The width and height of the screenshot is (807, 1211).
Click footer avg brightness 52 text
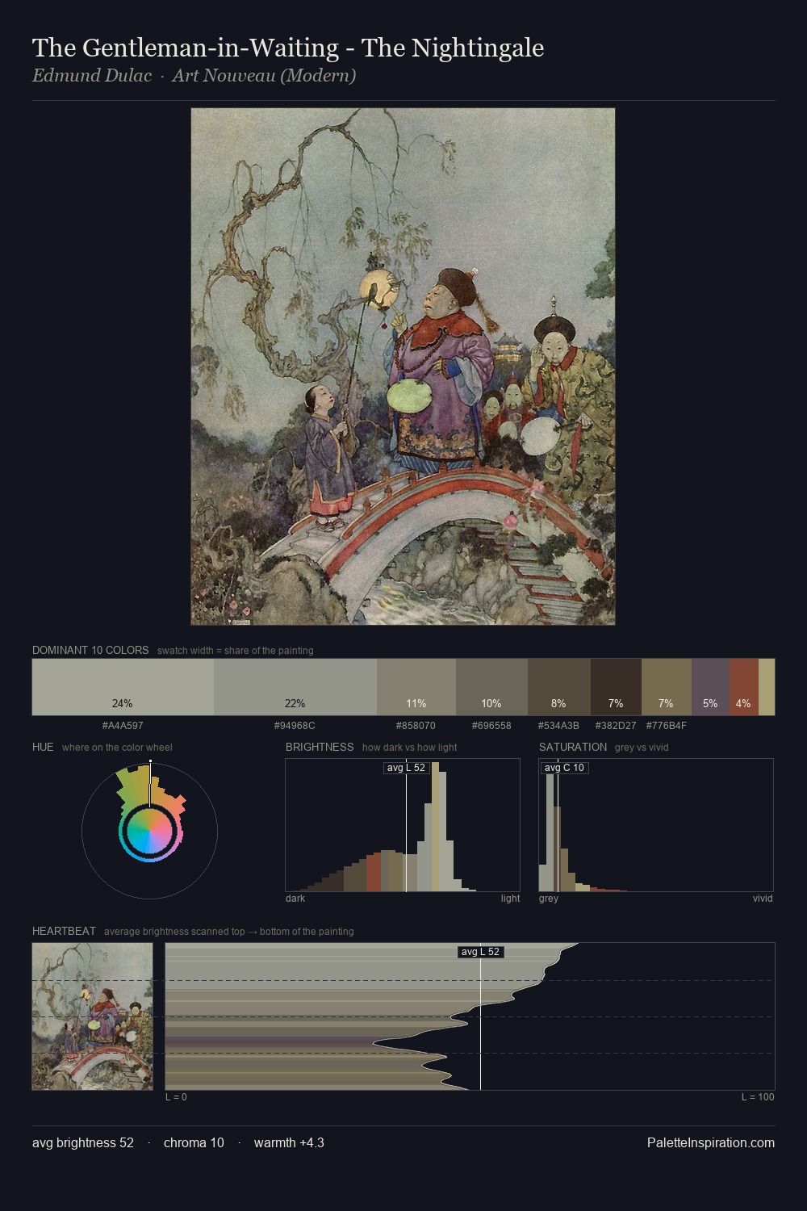click(83, 1142)
